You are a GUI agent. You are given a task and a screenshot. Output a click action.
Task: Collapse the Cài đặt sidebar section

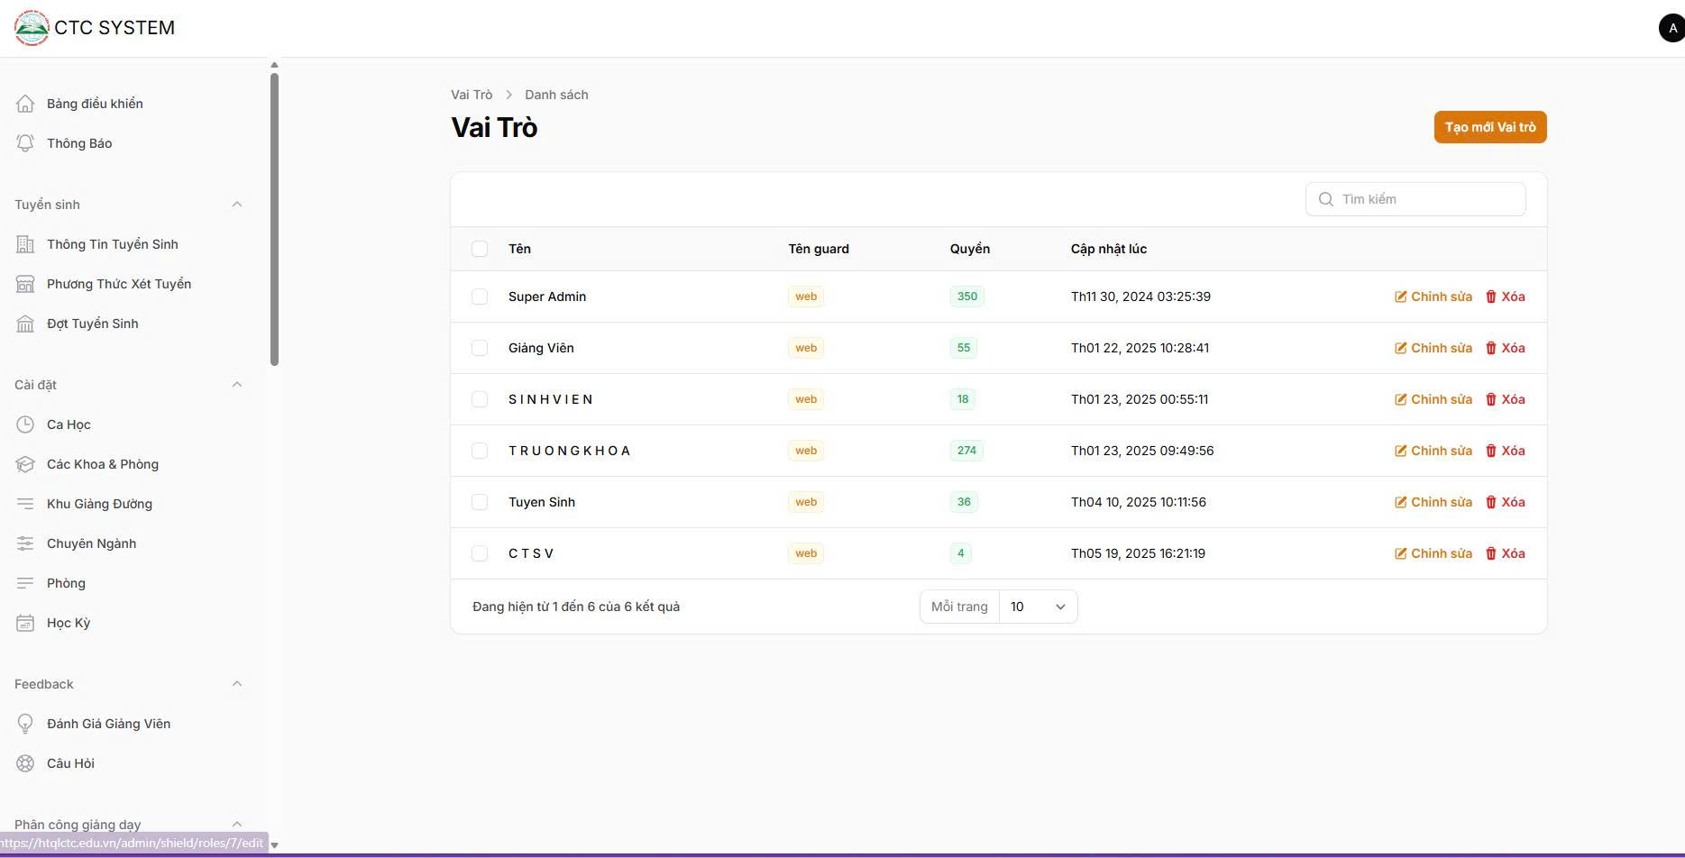pos(237,385)
